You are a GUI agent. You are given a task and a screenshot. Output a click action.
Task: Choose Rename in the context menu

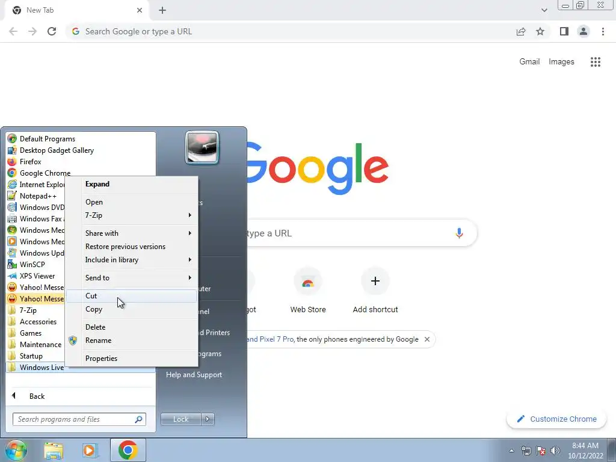132,340
